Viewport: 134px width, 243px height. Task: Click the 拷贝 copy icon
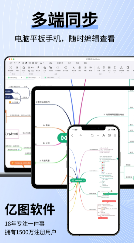pyautogui.click(x=29, y=71)
